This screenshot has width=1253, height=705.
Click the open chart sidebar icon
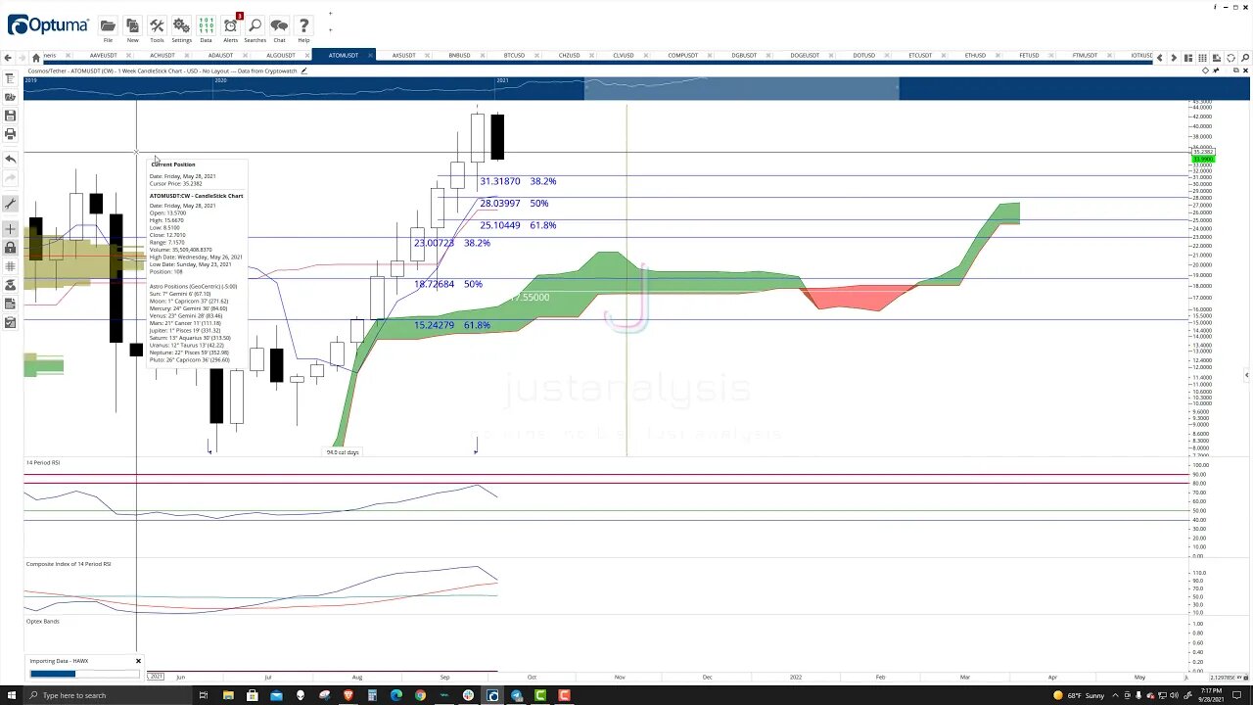10,97
